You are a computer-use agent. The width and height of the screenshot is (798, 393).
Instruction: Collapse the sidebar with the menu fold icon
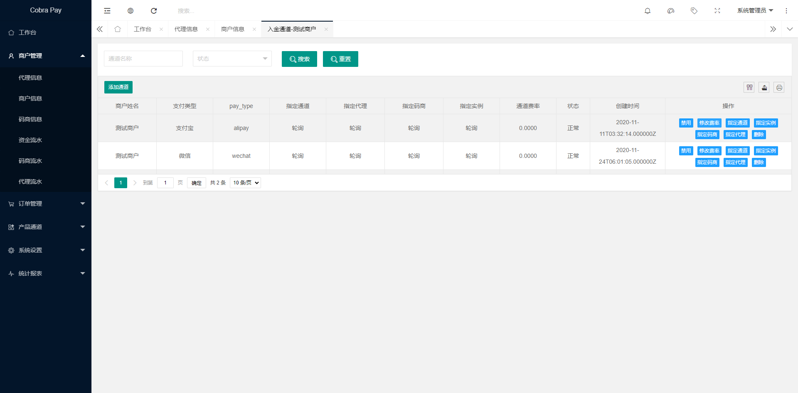[107, 11]
